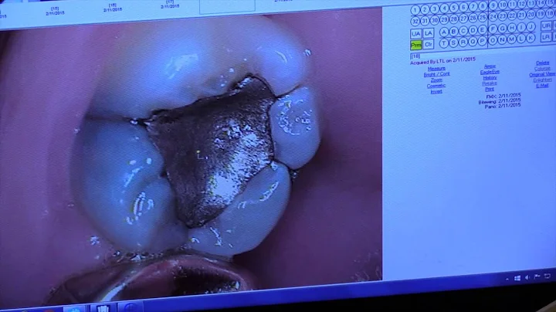
Task: Select tooth number 32 in the chart
Action: click(415, 22)
